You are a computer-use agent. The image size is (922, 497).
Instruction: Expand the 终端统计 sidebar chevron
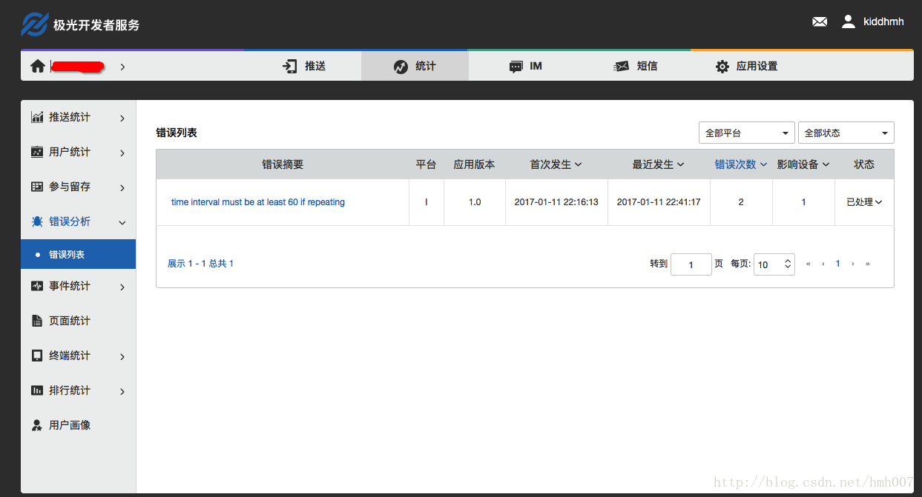122,356
